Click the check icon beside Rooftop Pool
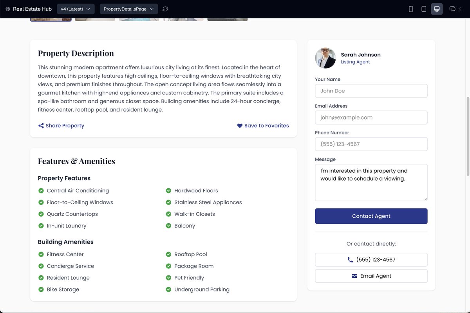 168,255
